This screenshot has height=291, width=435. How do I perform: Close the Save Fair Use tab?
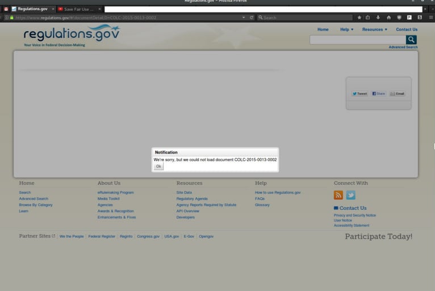[x=99, y=9]
